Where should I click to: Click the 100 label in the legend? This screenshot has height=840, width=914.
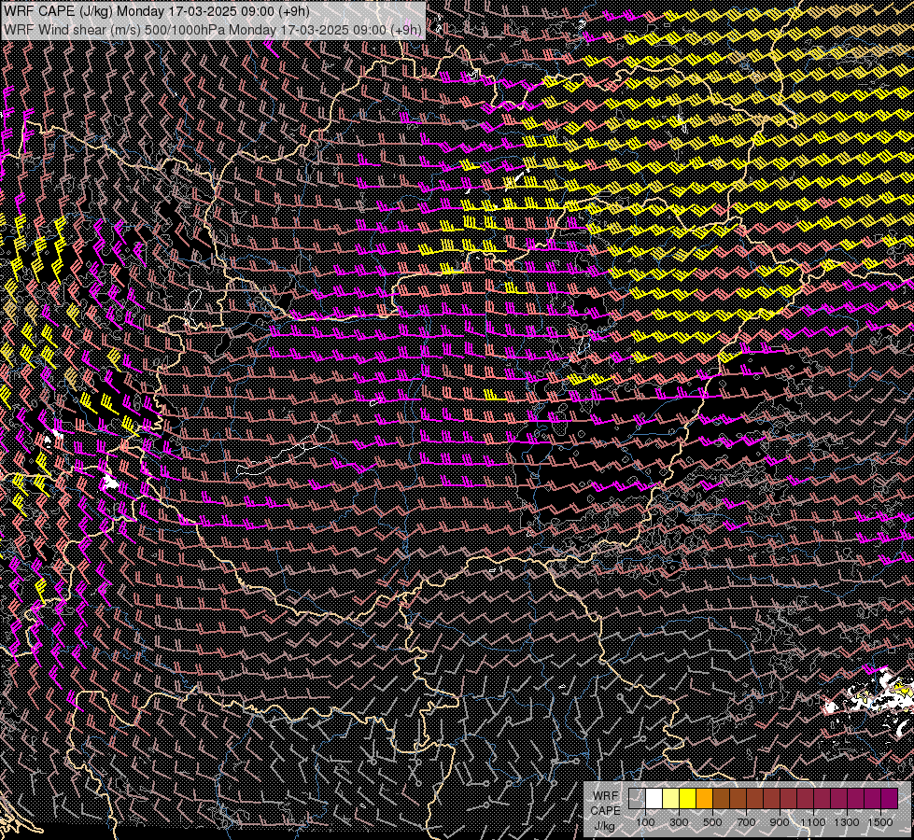[645, 822]
